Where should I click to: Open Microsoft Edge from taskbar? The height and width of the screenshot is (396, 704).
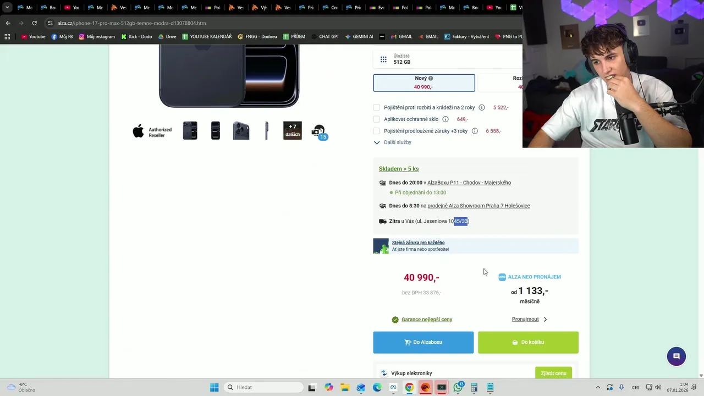[x=377, y=387]
